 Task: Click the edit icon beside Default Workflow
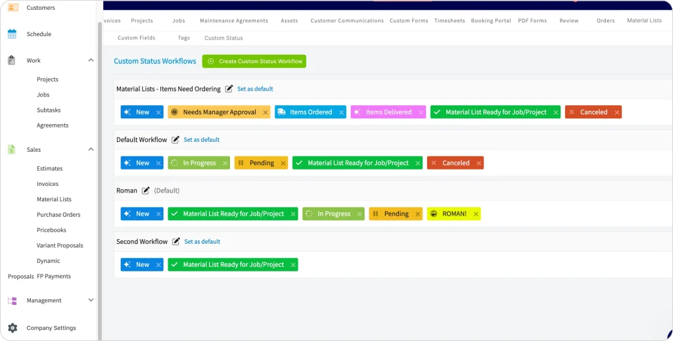pos(175,140)
